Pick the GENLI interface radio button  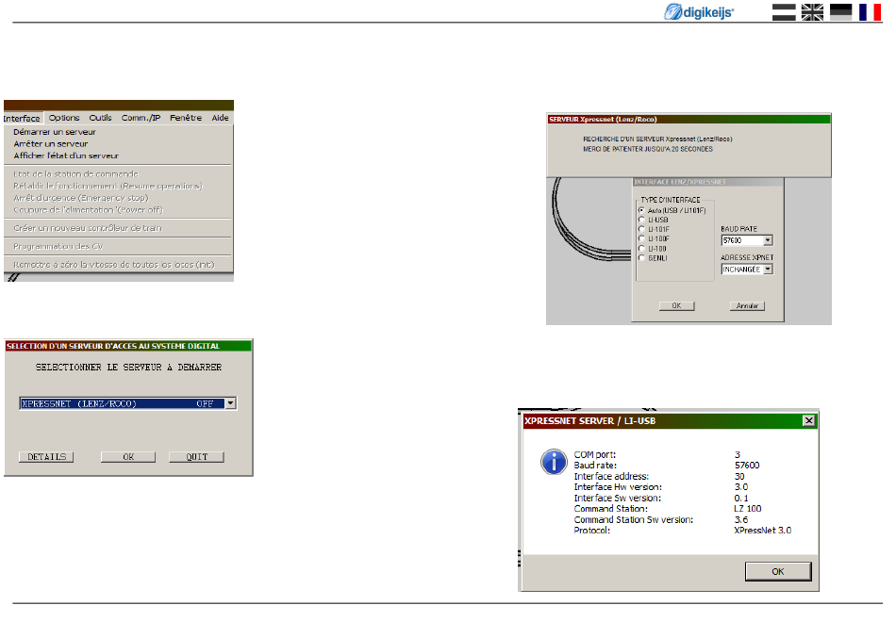tap(641, 258)
